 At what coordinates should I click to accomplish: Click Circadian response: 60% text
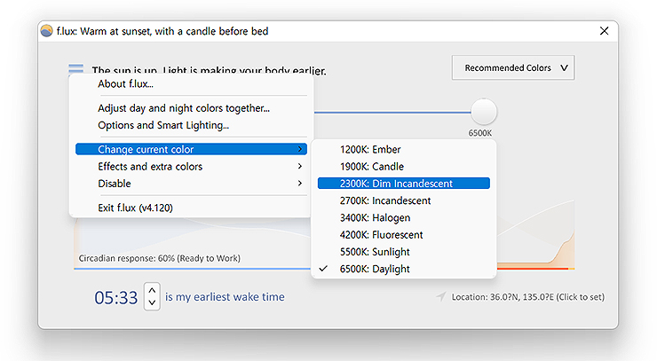pyautogui.click(x=160, y=258)
